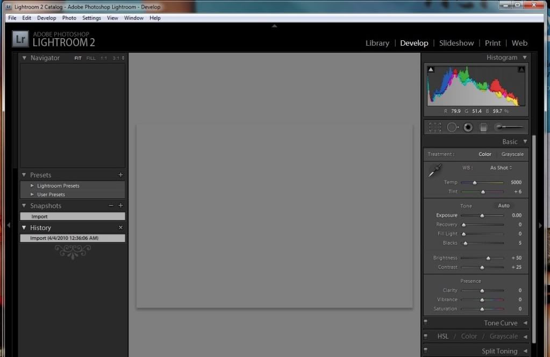Click the Exposure slider handle

(482, 216)
